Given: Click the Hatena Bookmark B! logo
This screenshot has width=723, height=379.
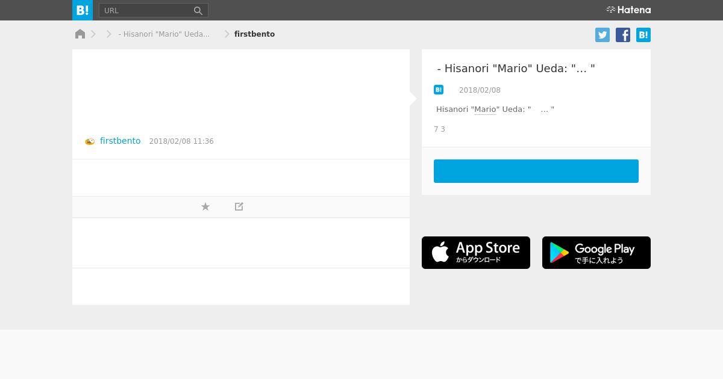Looking at the screenshot, I should (x=83, y=10).
